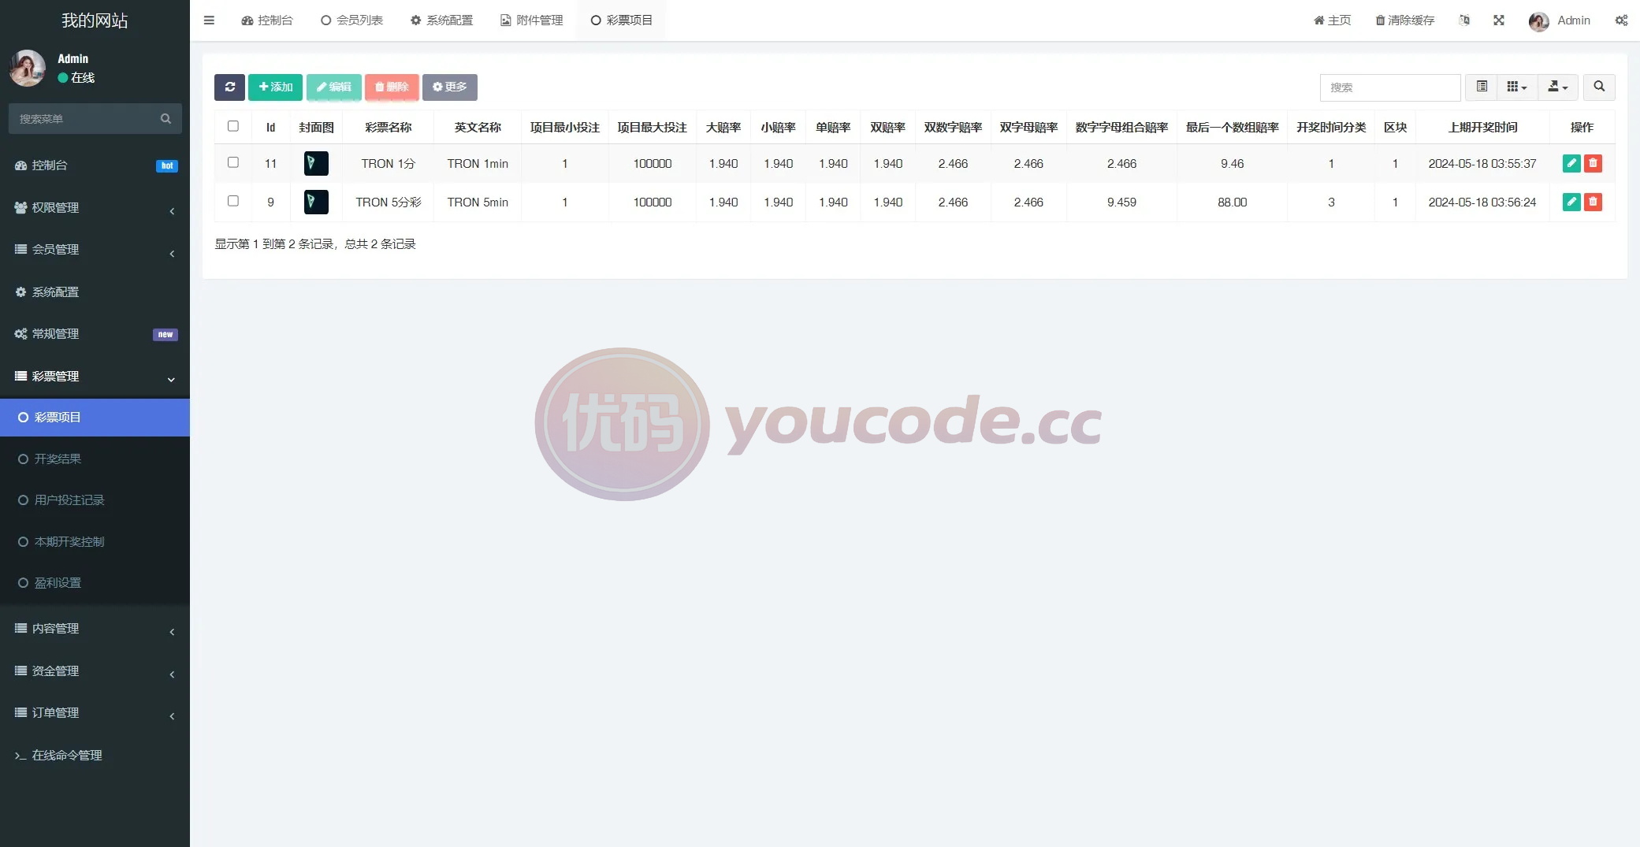Collapse the 彩票管理 sidebar menu
Viewport: 1640px width, 847px height.
pyautogui.click(x=95, y=377)
